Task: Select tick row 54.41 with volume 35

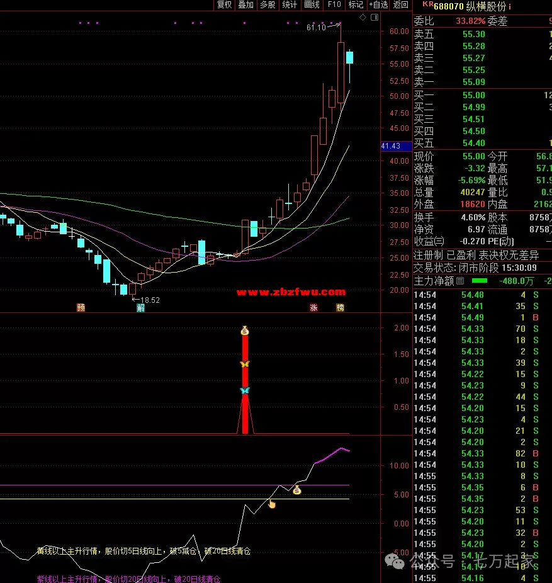Action: pos(483,306)
